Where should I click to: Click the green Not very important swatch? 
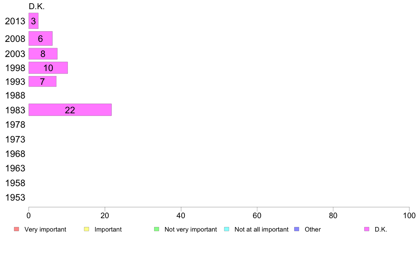pyautogui.click(x=157, y=229)
